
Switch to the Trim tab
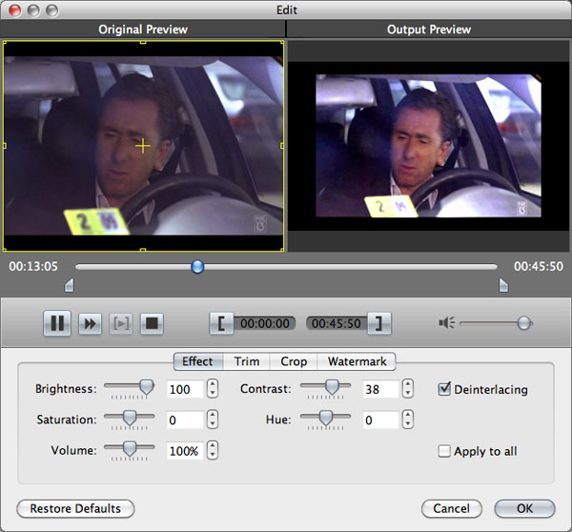pyautogui.click(x=247, y=361)
